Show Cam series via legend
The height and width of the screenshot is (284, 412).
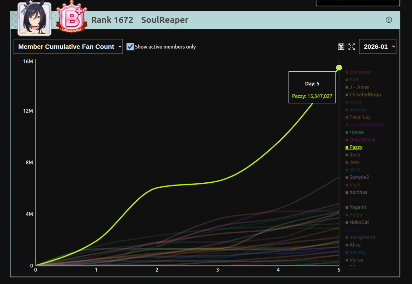pos(352,230)
